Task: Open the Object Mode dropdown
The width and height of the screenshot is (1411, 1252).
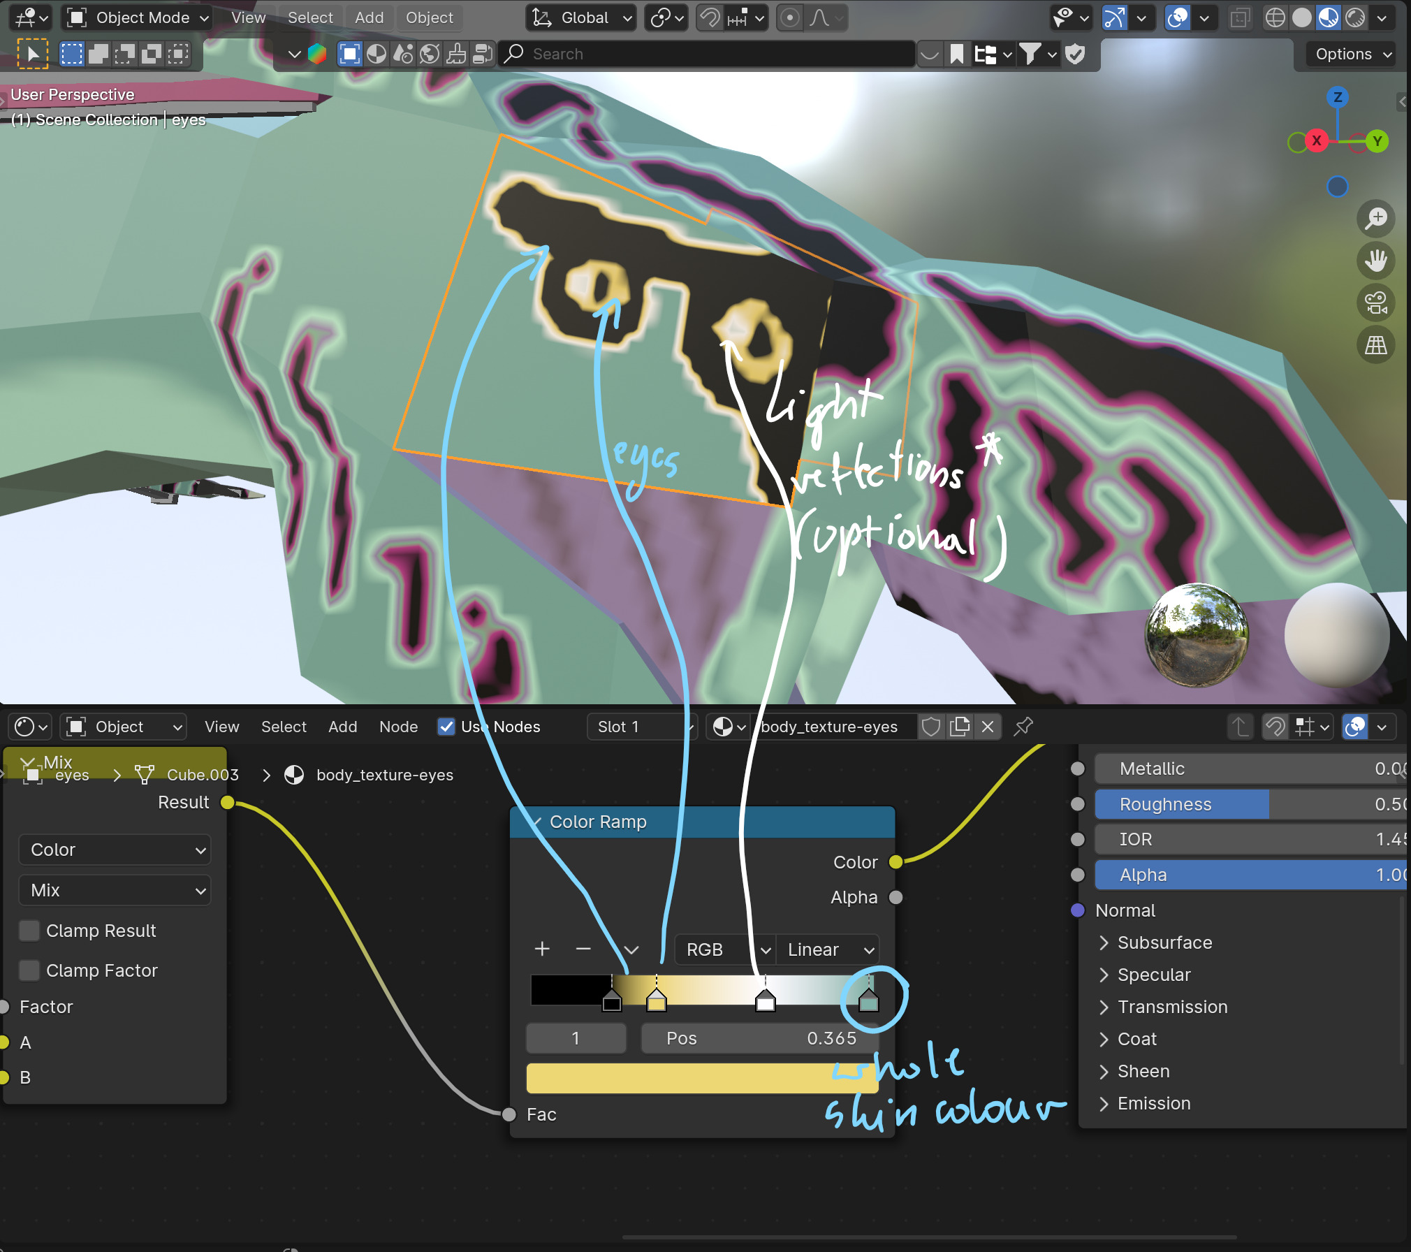Action: pos(137,17)
